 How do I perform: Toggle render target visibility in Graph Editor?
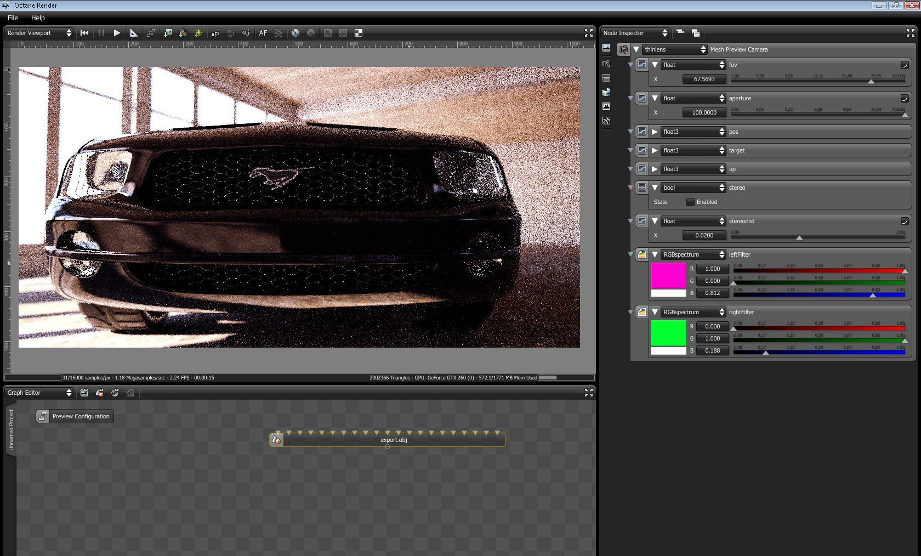pos(84,393)
